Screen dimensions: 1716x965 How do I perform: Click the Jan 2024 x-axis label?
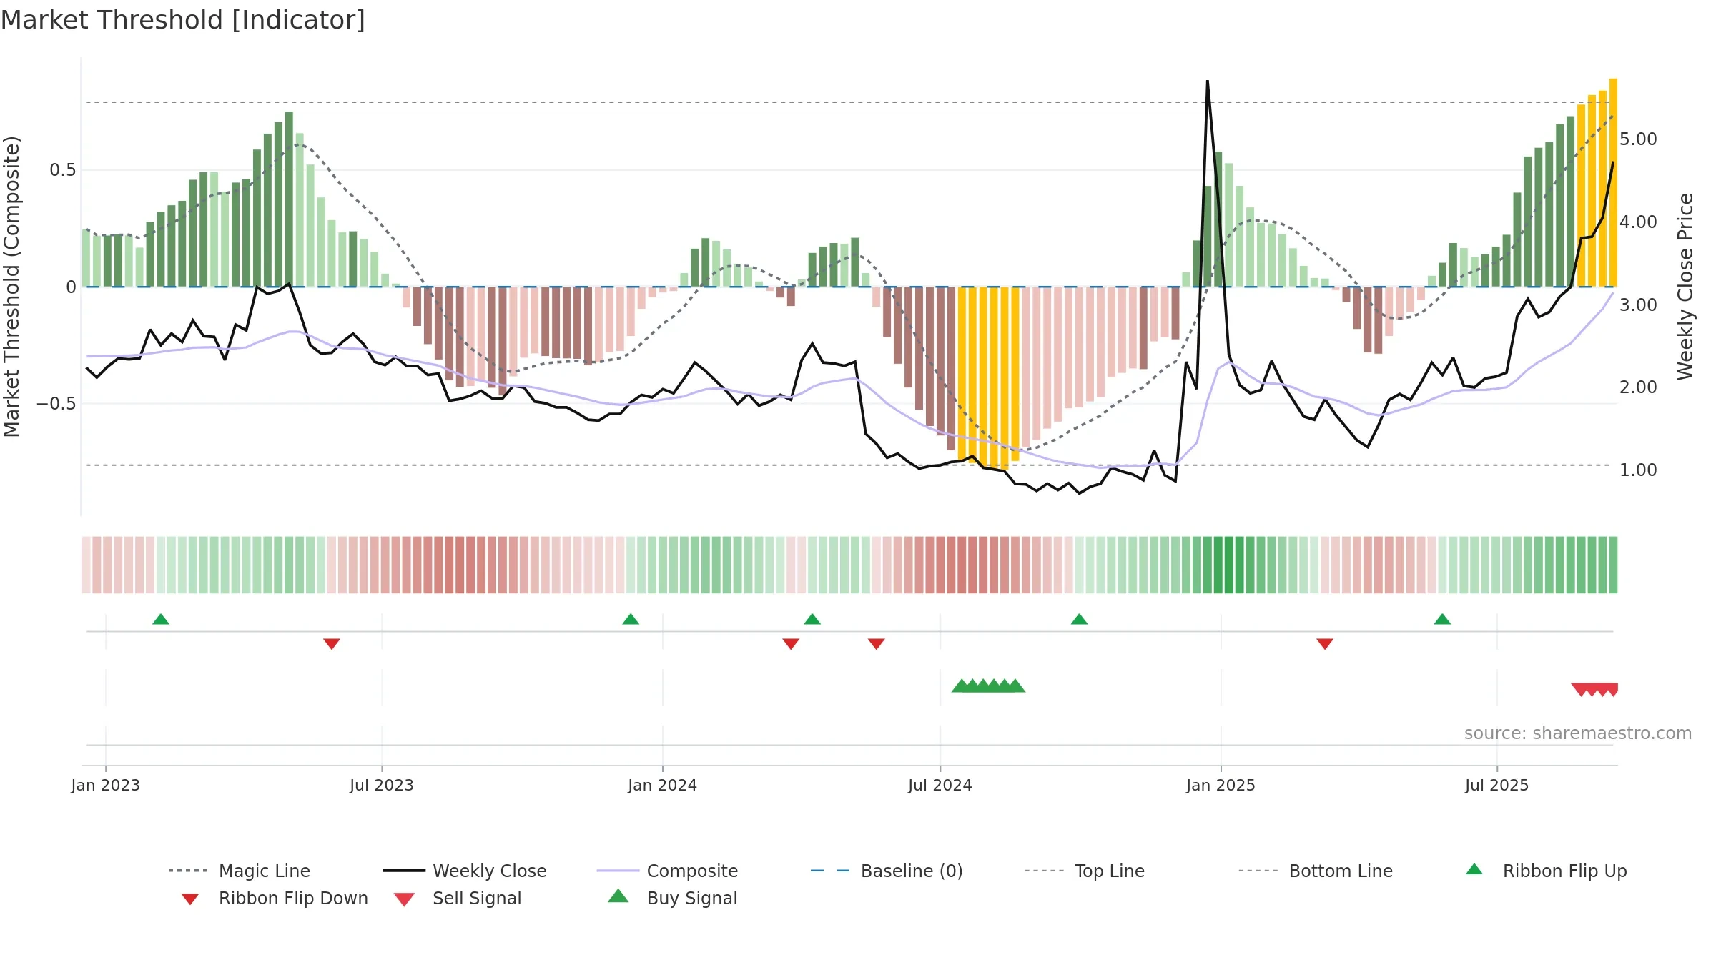pyautogui.click(x=663, y=785)
